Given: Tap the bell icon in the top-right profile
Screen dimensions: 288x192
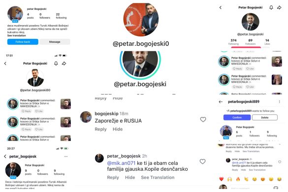Looking at the screenshot, I should 271,7.
